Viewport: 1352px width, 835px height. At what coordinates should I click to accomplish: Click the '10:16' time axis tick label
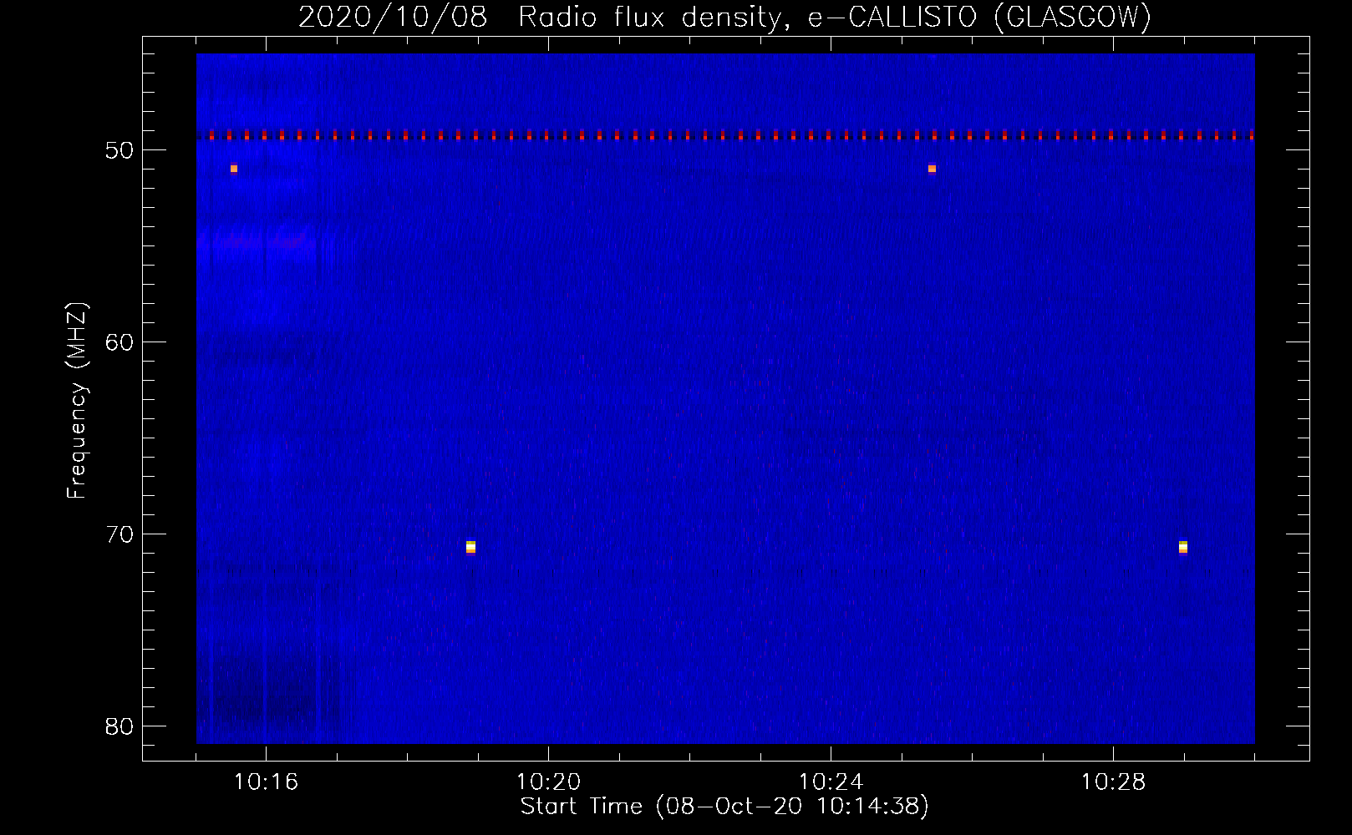tap(266, 782)
